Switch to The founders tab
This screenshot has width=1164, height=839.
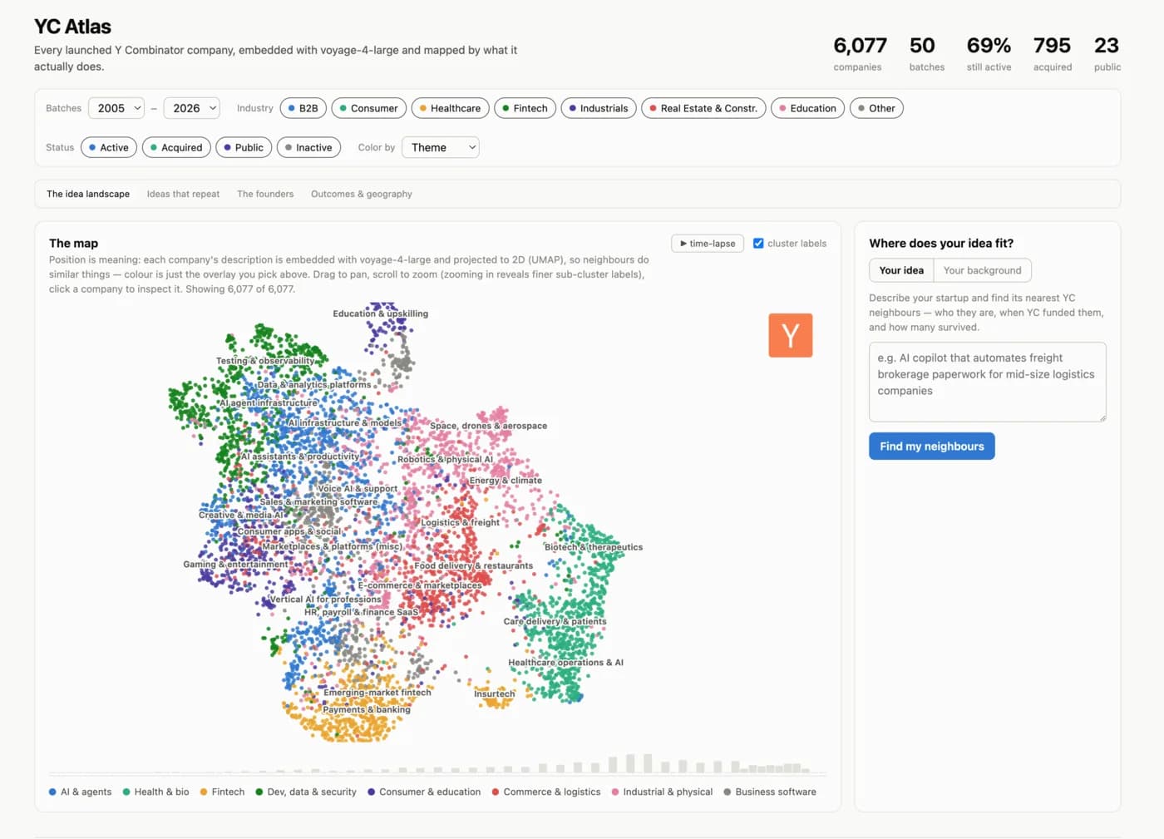coord(265,194)
